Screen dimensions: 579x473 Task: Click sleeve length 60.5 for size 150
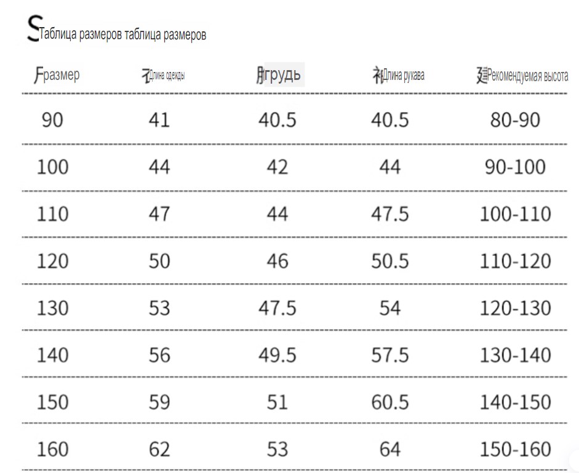pyautogui.click(x=390, y=402)
